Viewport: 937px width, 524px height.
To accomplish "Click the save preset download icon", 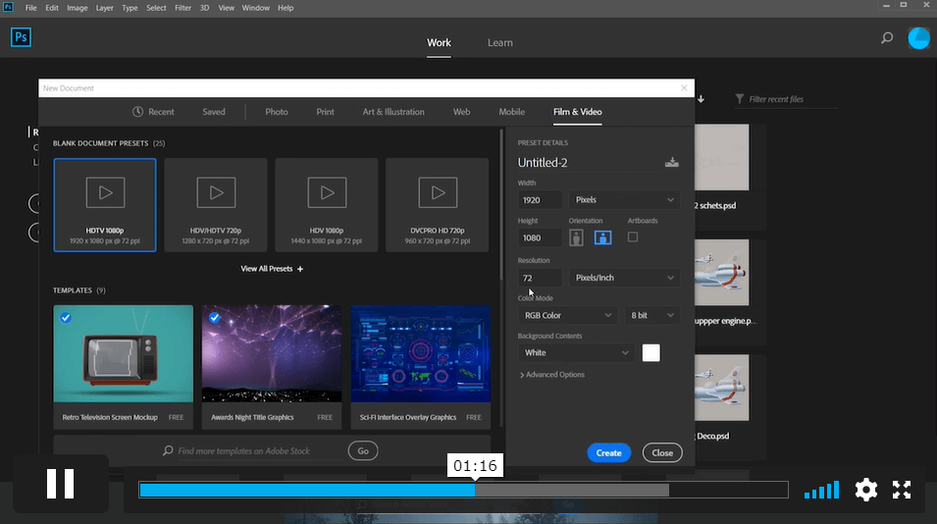I will 672,163.
